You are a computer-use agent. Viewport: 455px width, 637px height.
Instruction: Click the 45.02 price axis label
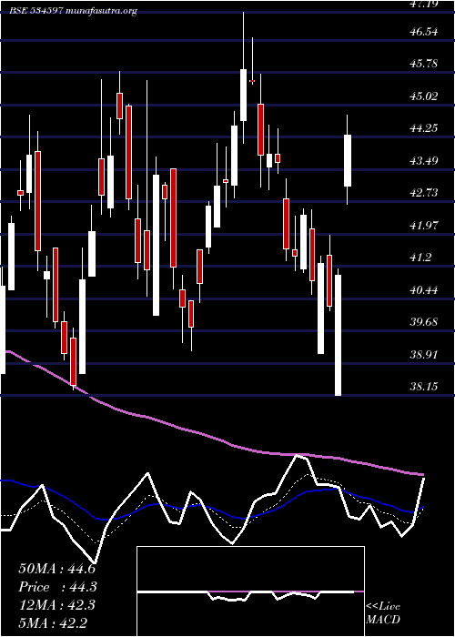point(424,96)
